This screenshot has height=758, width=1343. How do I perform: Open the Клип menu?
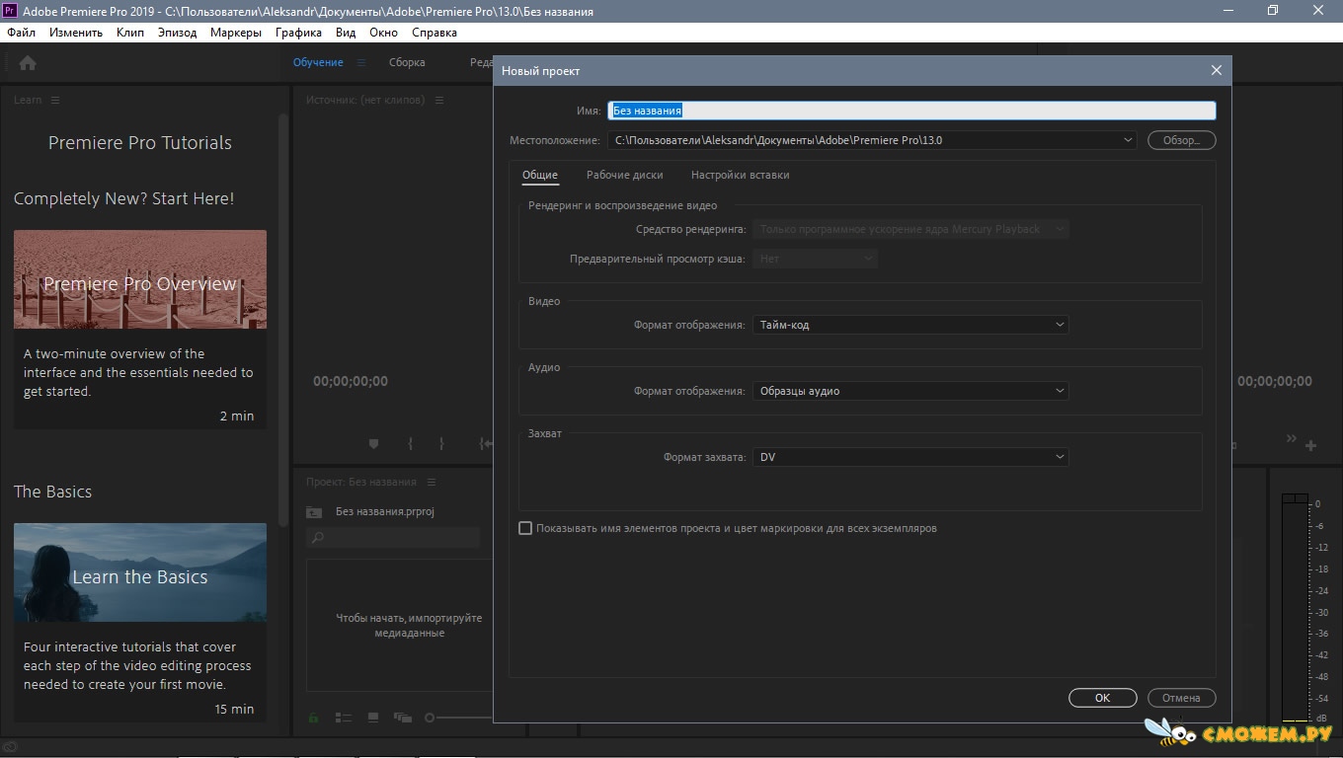point(129,33)
